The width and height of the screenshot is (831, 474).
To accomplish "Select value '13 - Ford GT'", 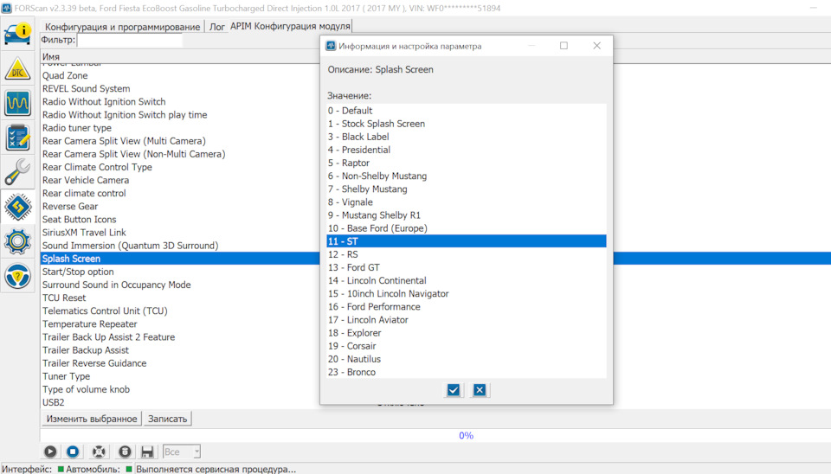I will pos(467,267).
